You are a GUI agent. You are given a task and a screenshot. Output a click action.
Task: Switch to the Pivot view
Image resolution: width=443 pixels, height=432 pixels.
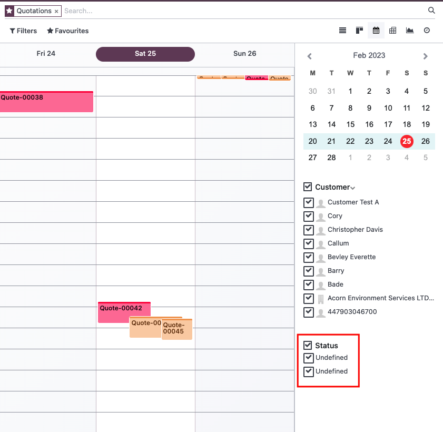(393, 30)
